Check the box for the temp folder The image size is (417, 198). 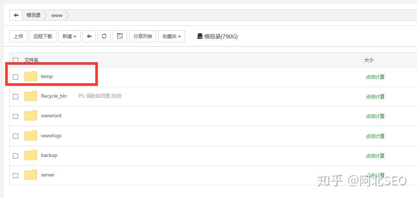(16, 77)
